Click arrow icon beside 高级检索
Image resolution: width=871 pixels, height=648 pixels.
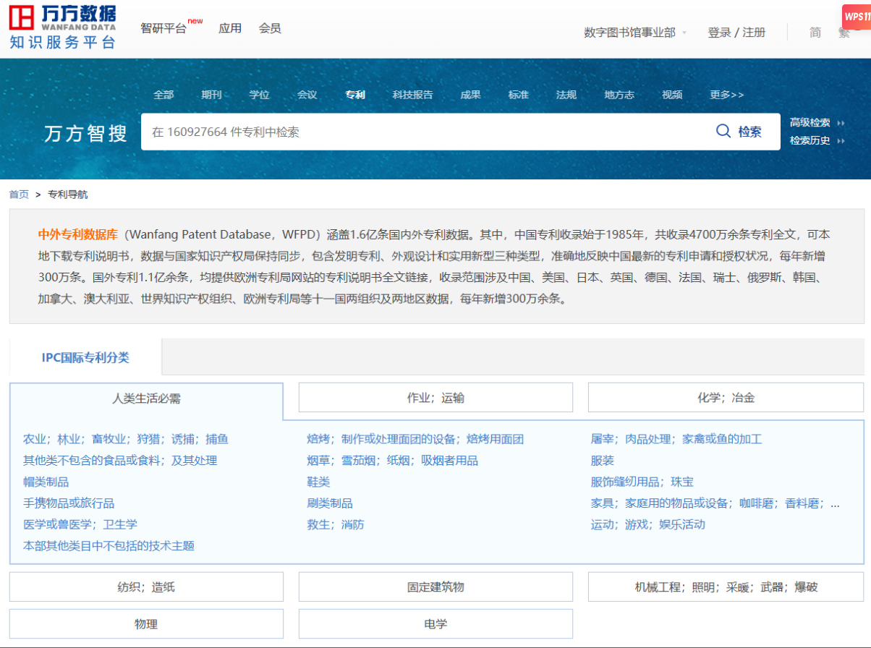click(x=841, y=123)
